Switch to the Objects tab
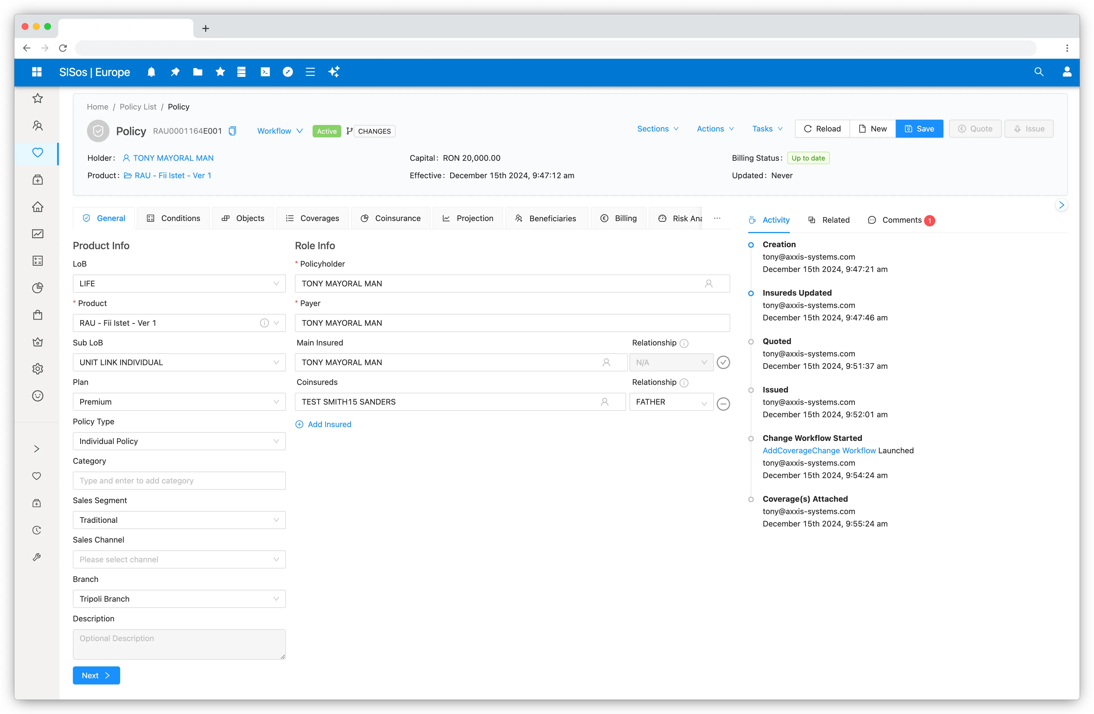 pos(243,218)
